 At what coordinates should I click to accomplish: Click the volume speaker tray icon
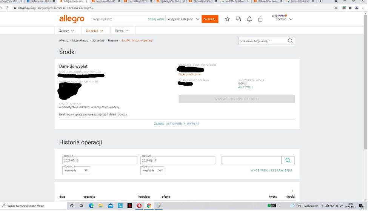click(x=341, y=206)
